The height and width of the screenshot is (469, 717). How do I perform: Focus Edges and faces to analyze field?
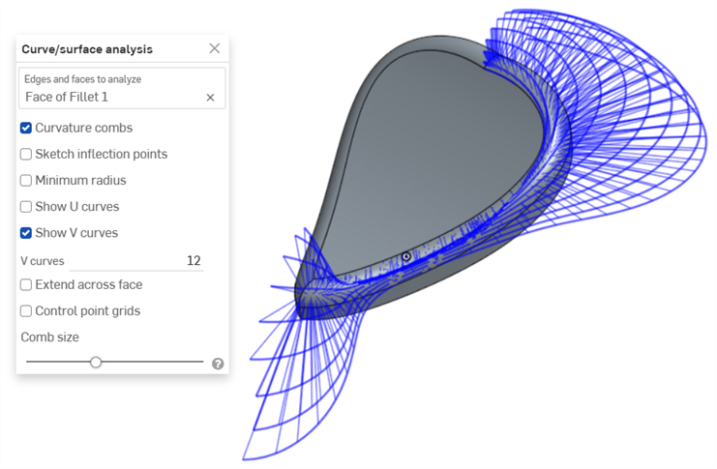click(x=122, y=88)
